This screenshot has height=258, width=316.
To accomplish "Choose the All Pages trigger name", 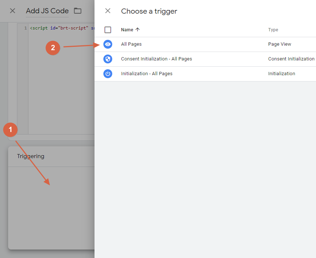I will (x=131, y=44).
